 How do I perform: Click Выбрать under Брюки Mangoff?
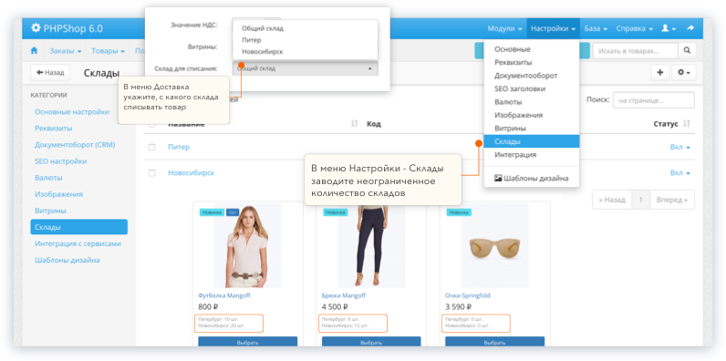(x=371, y=343)
